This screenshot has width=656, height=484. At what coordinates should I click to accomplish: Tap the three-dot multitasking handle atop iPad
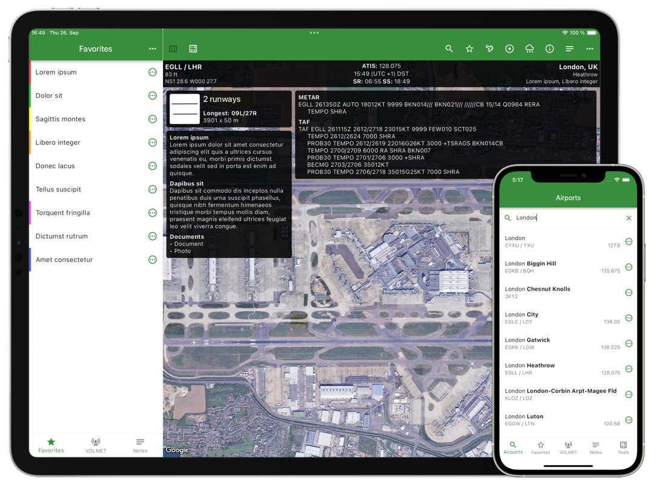314,33
